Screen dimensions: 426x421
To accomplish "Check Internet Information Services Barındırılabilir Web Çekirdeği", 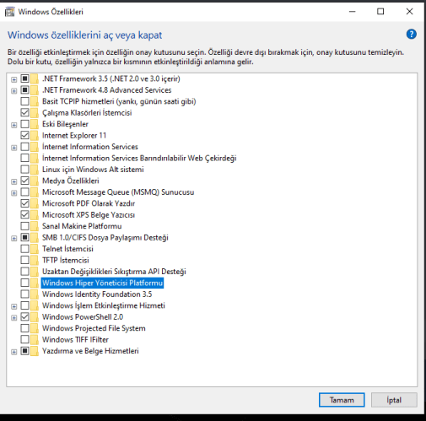I will 24,158.
